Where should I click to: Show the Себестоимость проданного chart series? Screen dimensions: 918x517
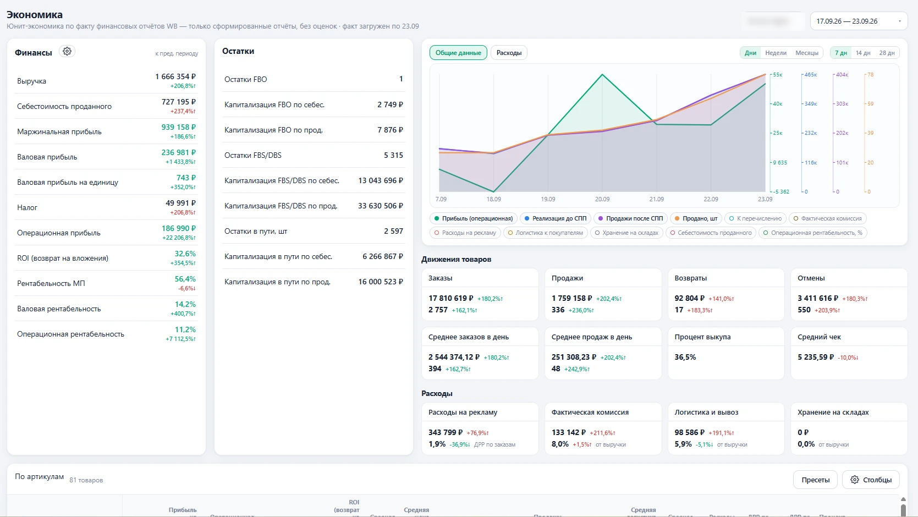click(x=711, y=233)
